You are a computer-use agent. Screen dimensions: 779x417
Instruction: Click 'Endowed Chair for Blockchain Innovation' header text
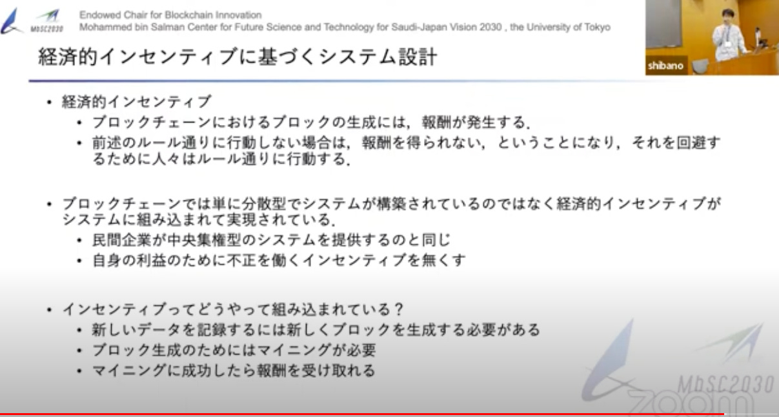tap(170, 15)
